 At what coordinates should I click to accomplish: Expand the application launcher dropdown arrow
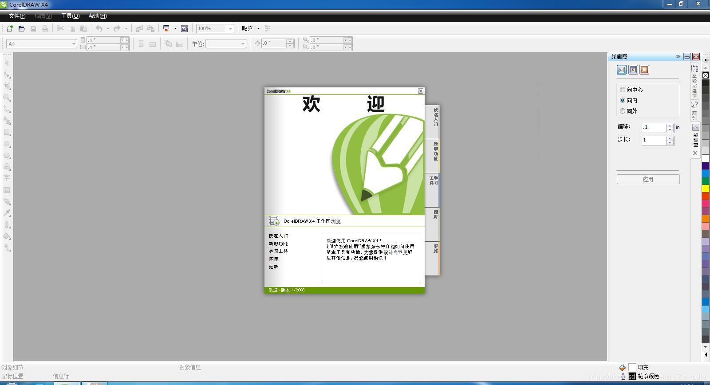pyautogui.click(x=175, y=28)
